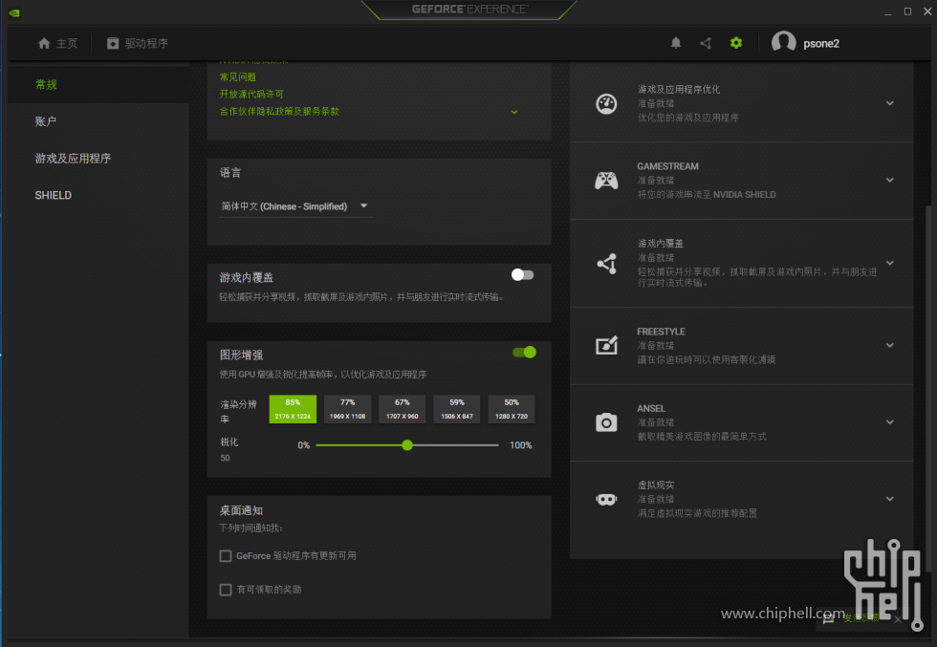Image resolution: width=937 pixels, height=647 pixels.
Task: Open the language dropdown 简体中文
Action: pos(295,206)
